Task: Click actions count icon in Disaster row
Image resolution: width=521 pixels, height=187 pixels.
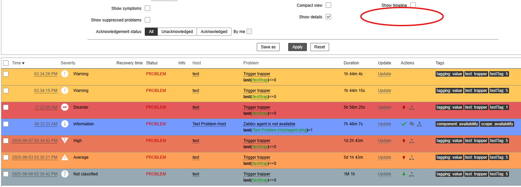Action: click(x=411, y=108)
